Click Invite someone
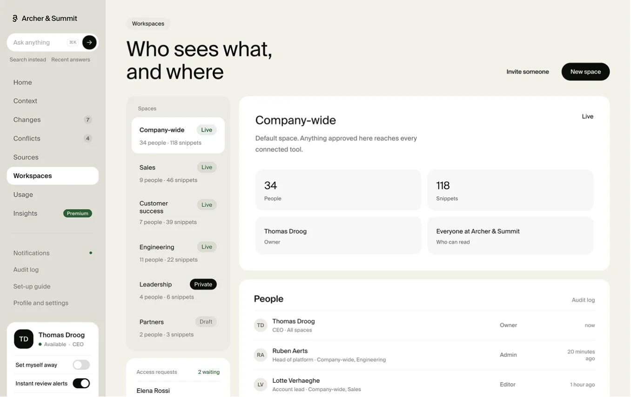 528,72
